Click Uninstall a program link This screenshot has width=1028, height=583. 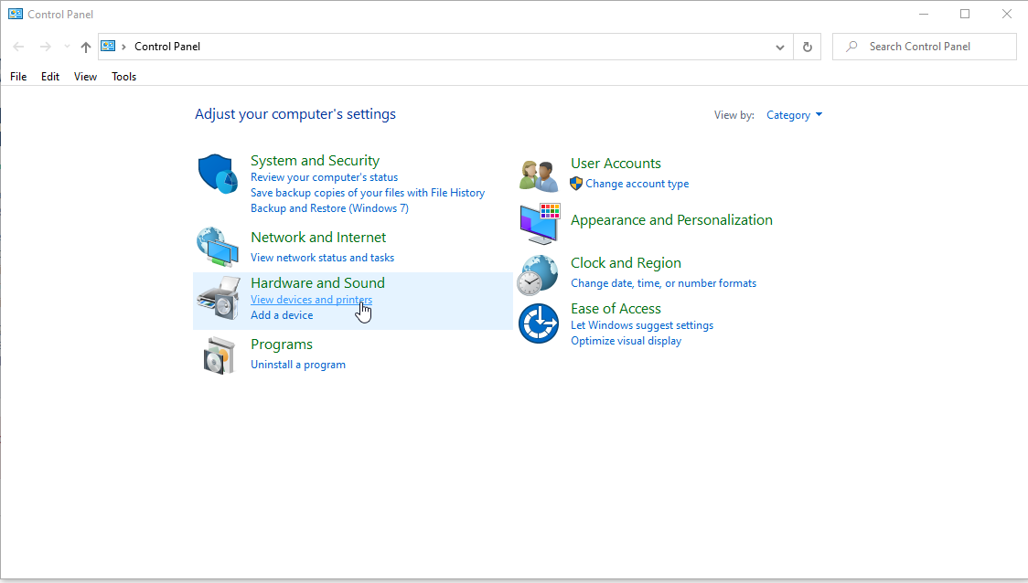pyautogui.click(x=297, y=365)
